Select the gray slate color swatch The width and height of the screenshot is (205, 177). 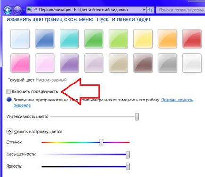[x=167, y=63]
